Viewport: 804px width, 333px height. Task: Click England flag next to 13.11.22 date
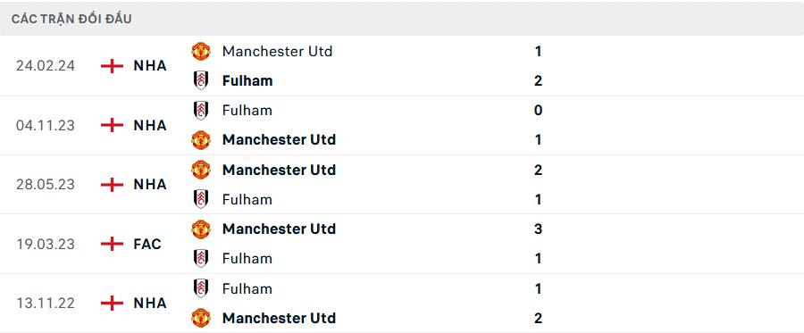point(112,304)
